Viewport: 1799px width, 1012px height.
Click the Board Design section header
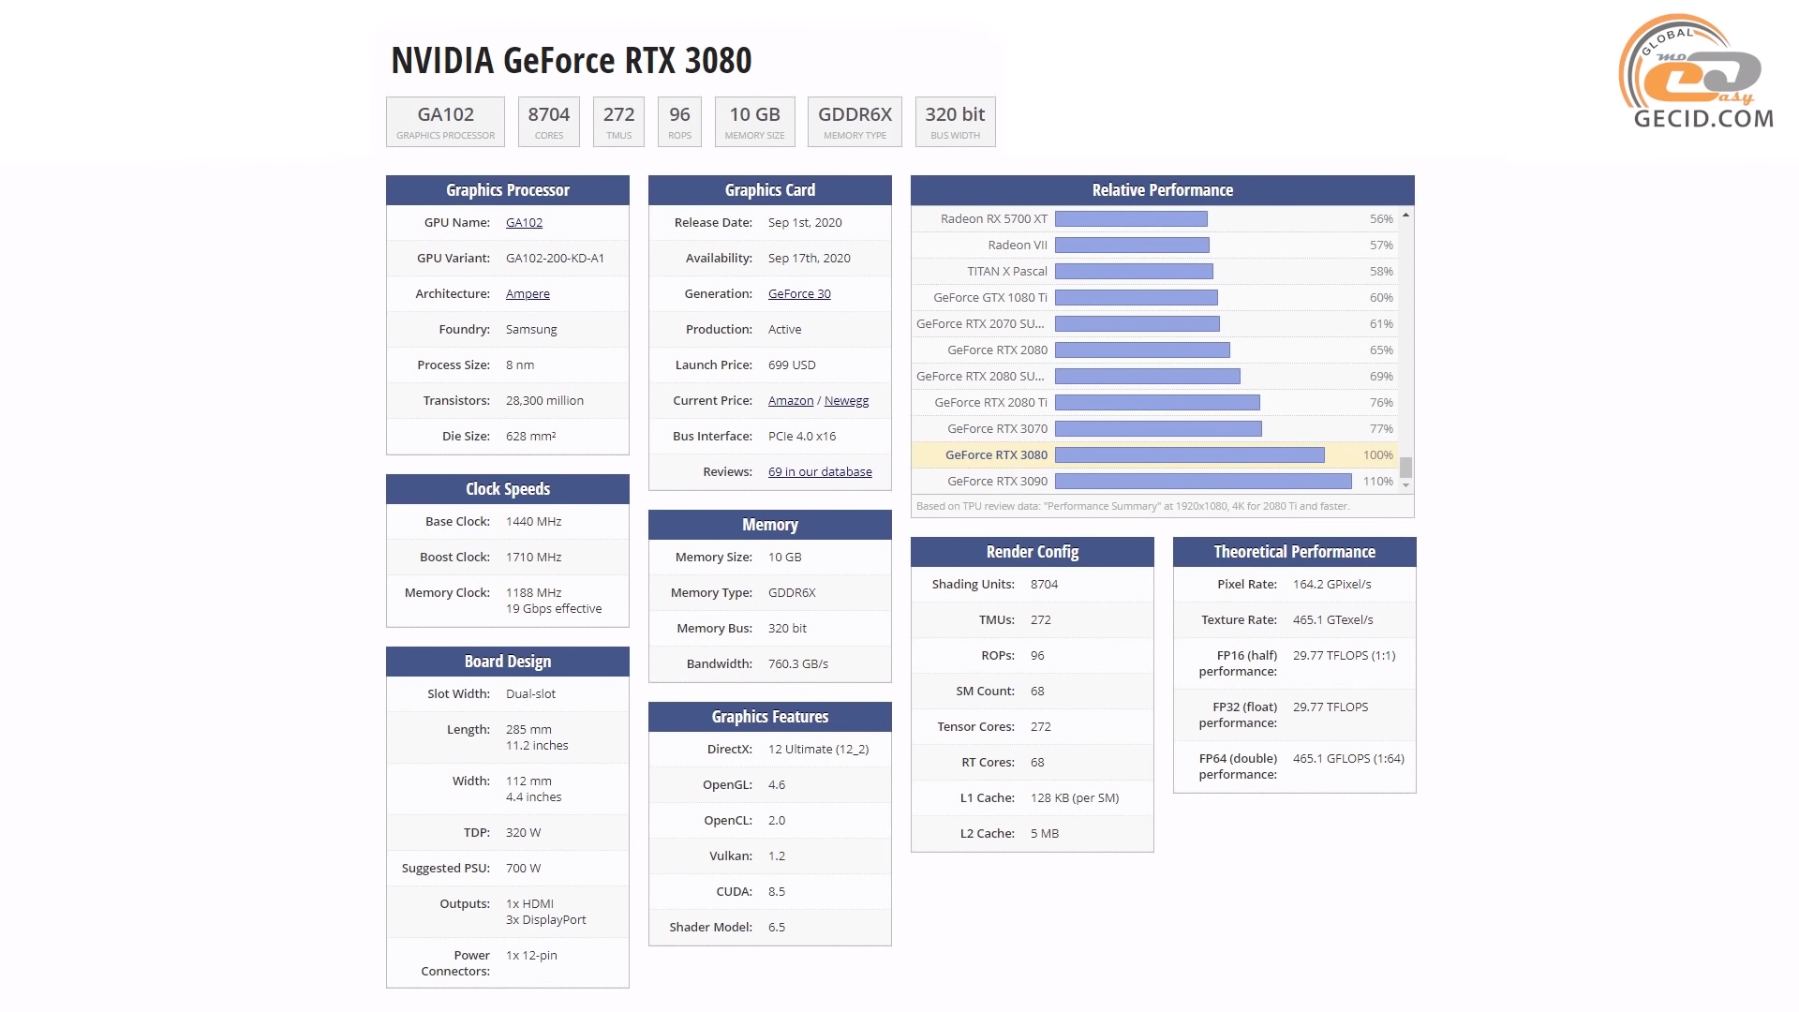508,662
